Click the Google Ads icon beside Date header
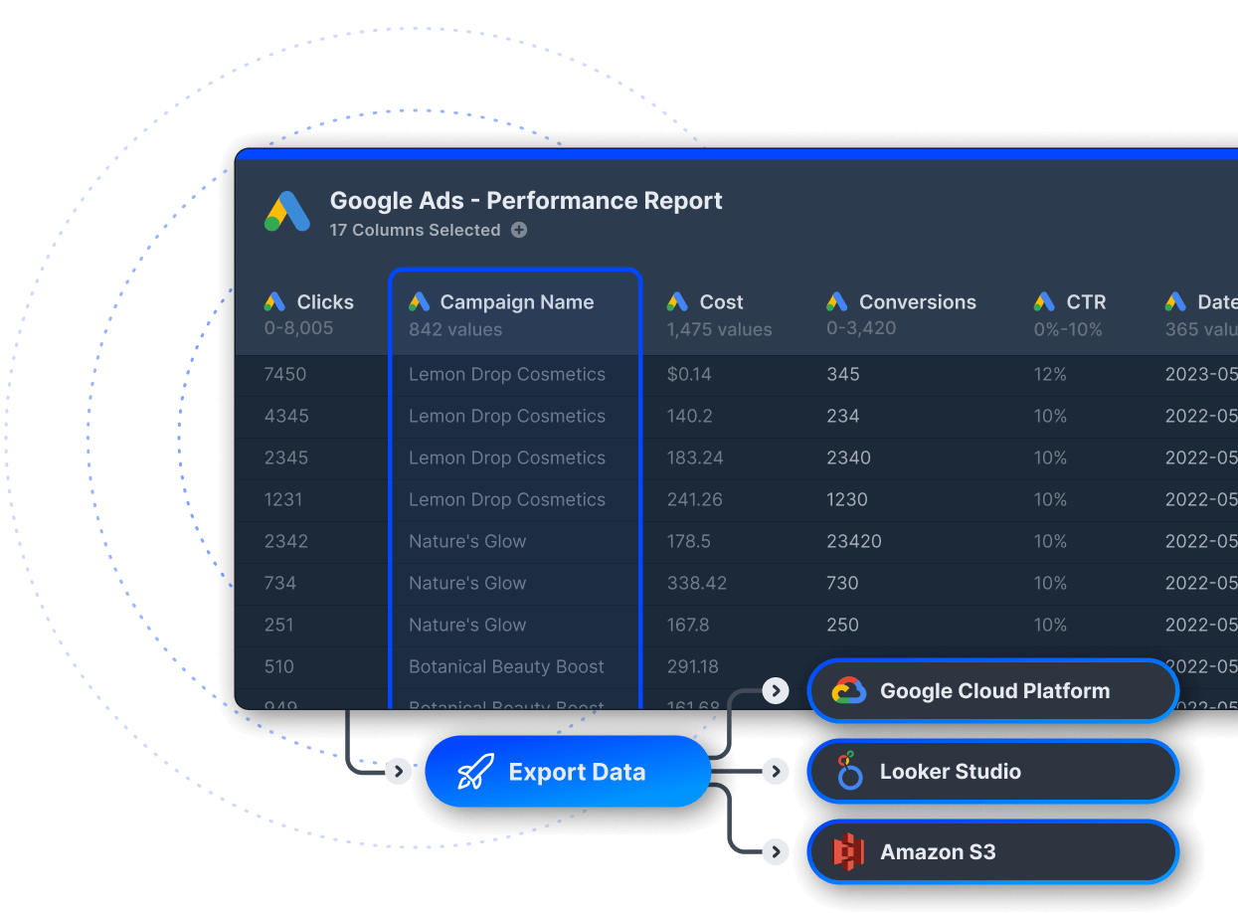Viewport: 1238px width, 913px height. 1175,301
